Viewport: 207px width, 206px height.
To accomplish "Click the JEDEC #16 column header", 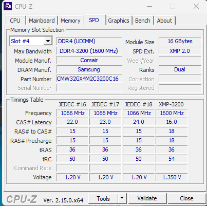I will [x=72, y=104].
